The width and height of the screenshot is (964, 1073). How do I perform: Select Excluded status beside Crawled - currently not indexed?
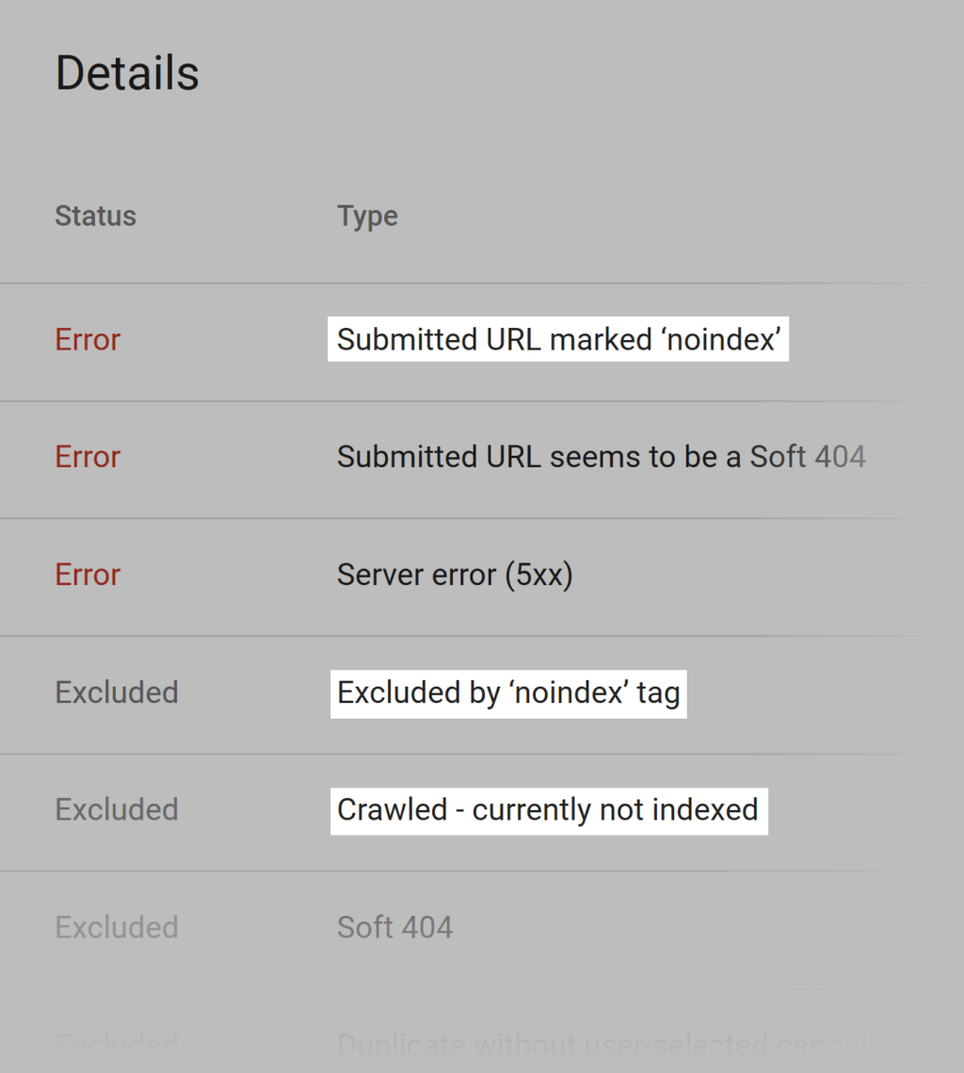tap(117, 810)
